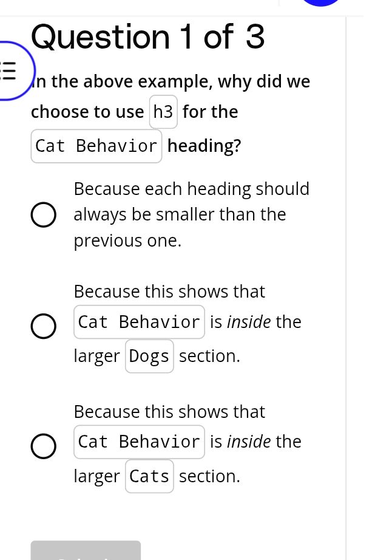
Task: Click 'previous one.' in the first answer
Action: pos(127,241)
